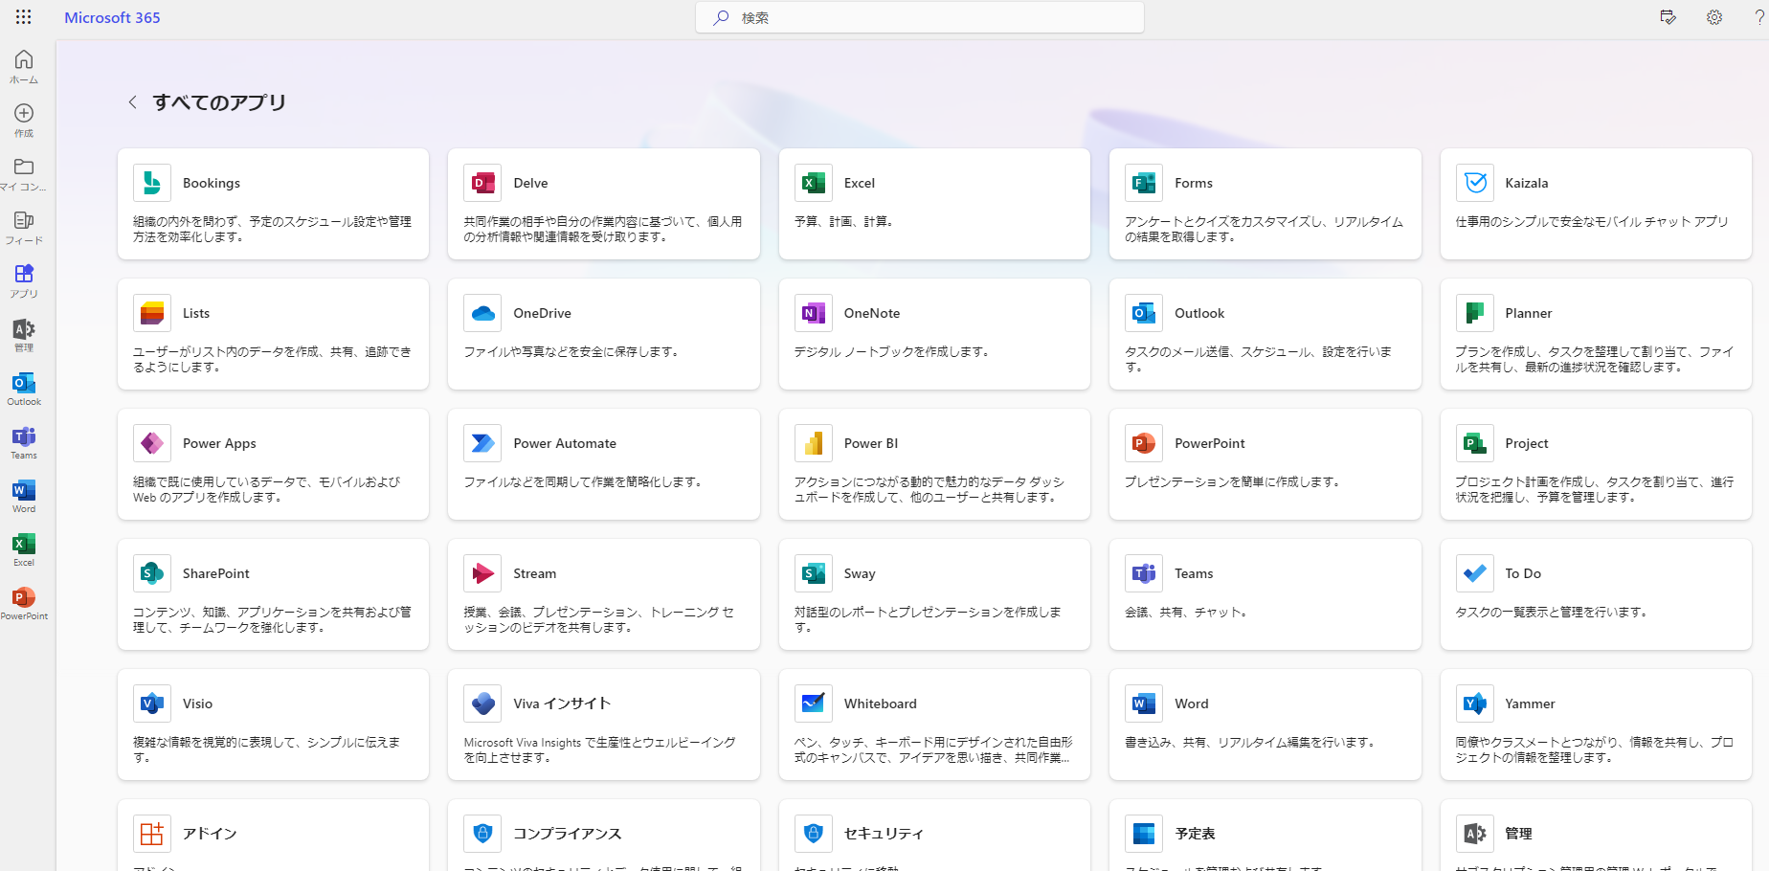Open the Create page in sidebar

[24, 121]
